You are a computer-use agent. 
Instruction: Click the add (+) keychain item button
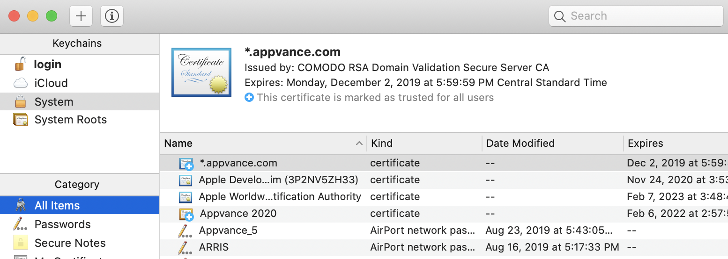click(x=81, y=16)
